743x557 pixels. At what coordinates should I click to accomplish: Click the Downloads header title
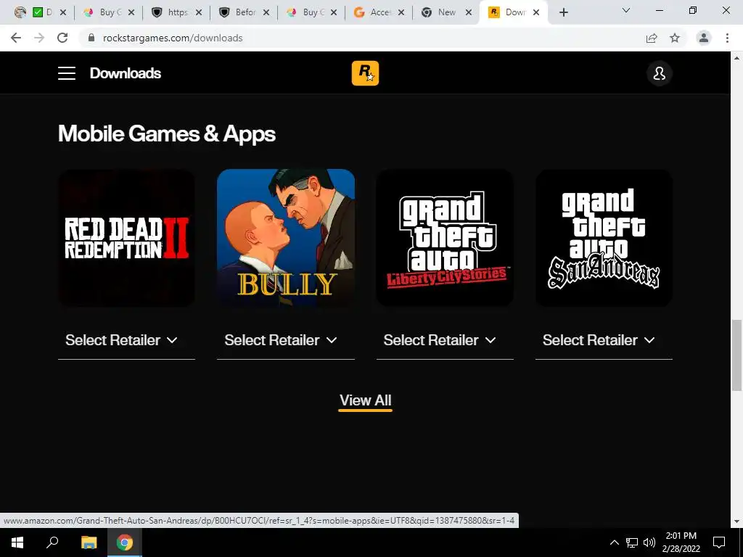[126, 73]
